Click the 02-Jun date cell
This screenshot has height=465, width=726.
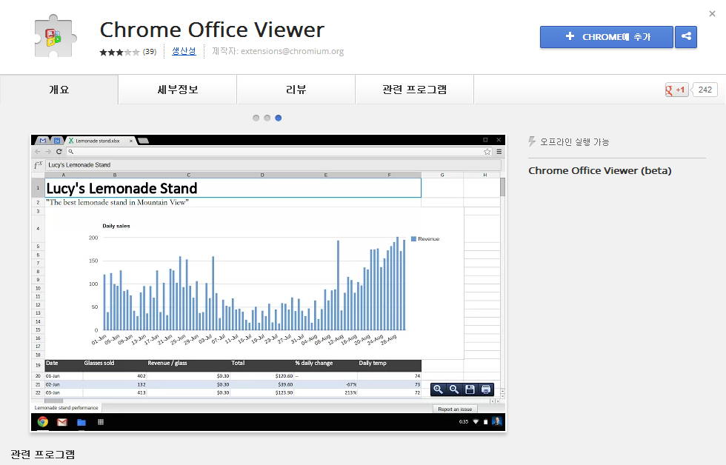click(64, 384)
